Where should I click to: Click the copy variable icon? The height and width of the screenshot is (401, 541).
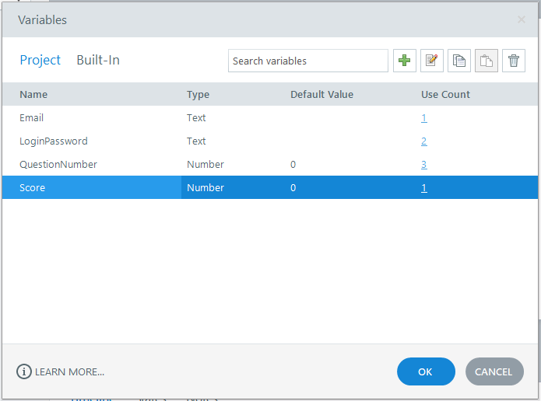point(459,61)
